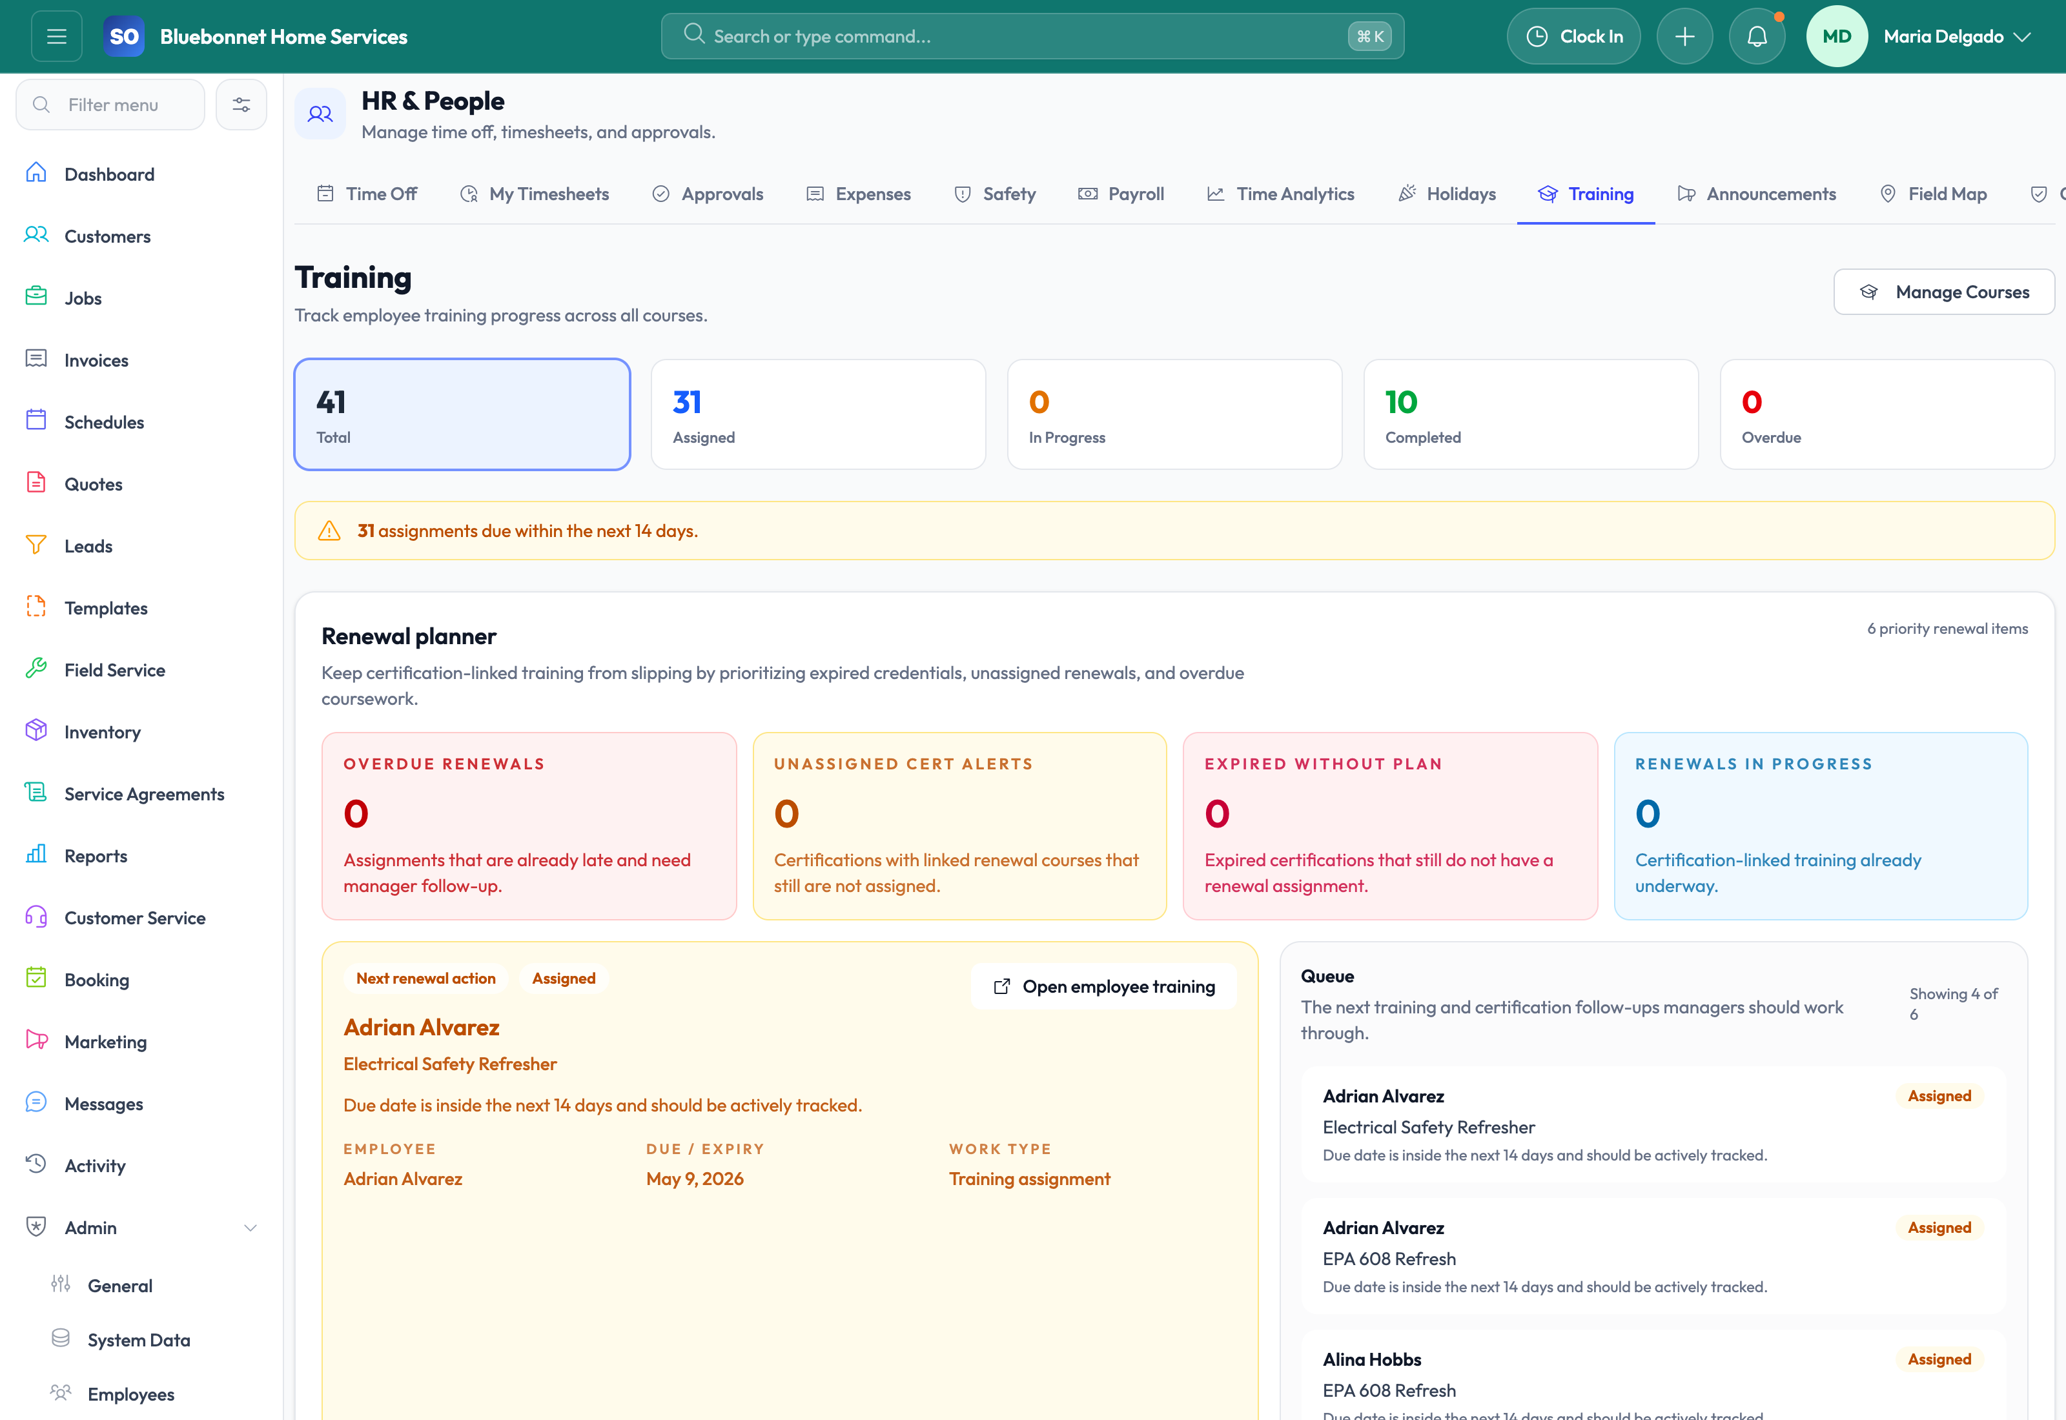
Task: Click the Marketing megaphone icon
Action: pos(36,1040)
